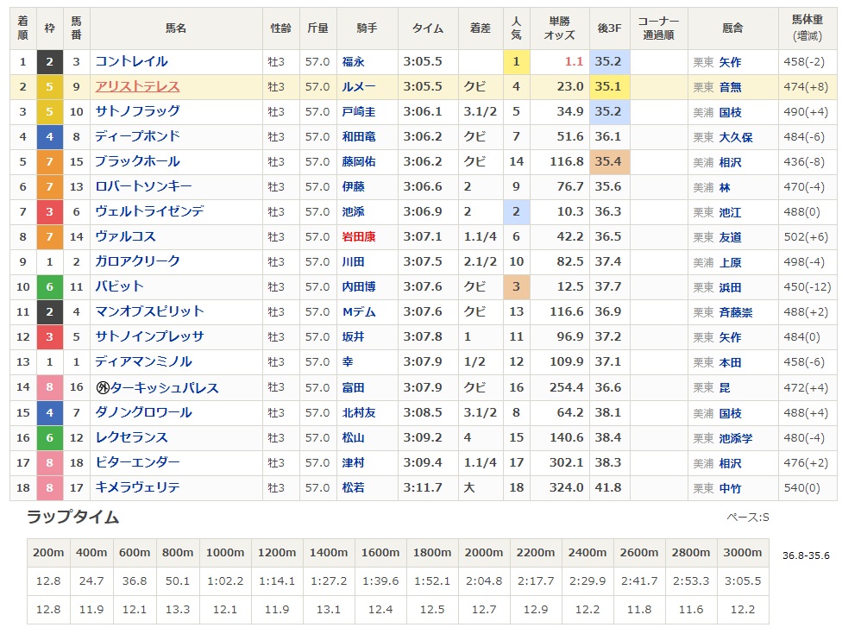
Task: Click the 後3F column header
Action: [x=609, y=28]
